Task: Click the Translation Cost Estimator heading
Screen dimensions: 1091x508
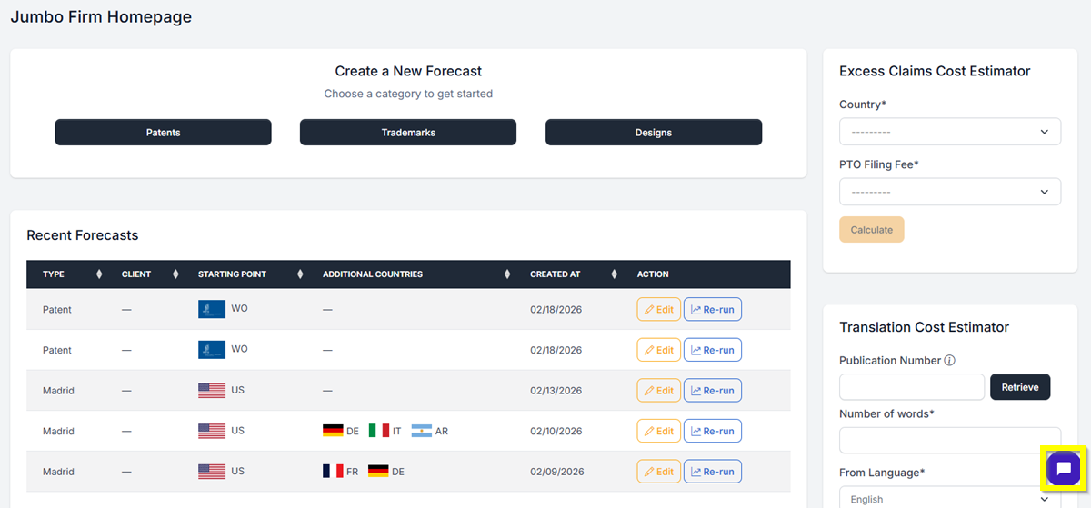Action: (x=925, y=327)
